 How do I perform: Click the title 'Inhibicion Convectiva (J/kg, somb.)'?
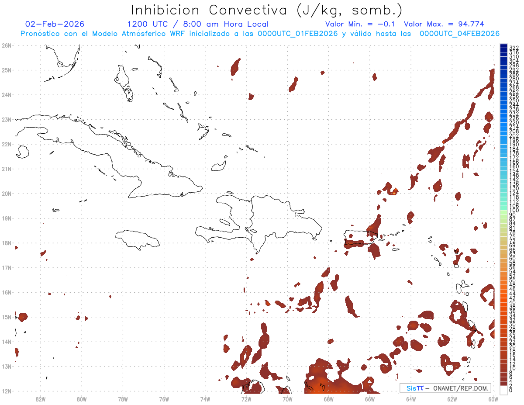(267, 10)
